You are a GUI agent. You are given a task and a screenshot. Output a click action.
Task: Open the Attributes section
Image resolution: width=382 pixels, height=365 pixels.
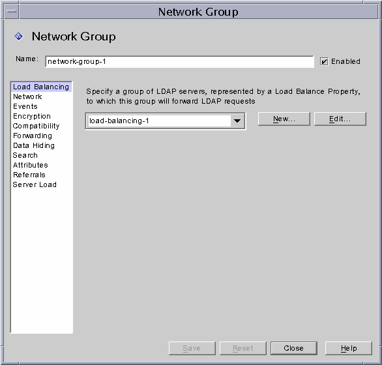(42, 165)
